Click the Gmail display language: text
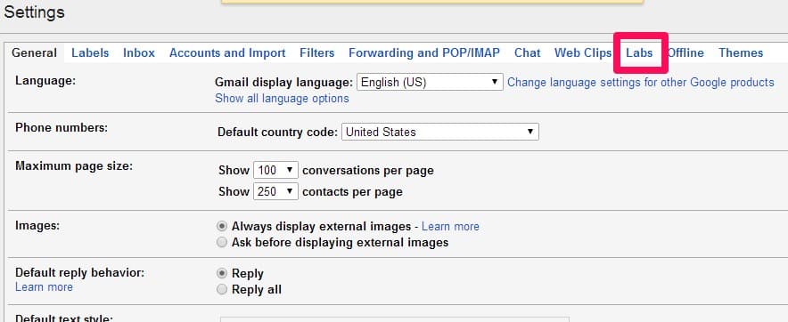This screenshot has width=788, height=322. 284,82
